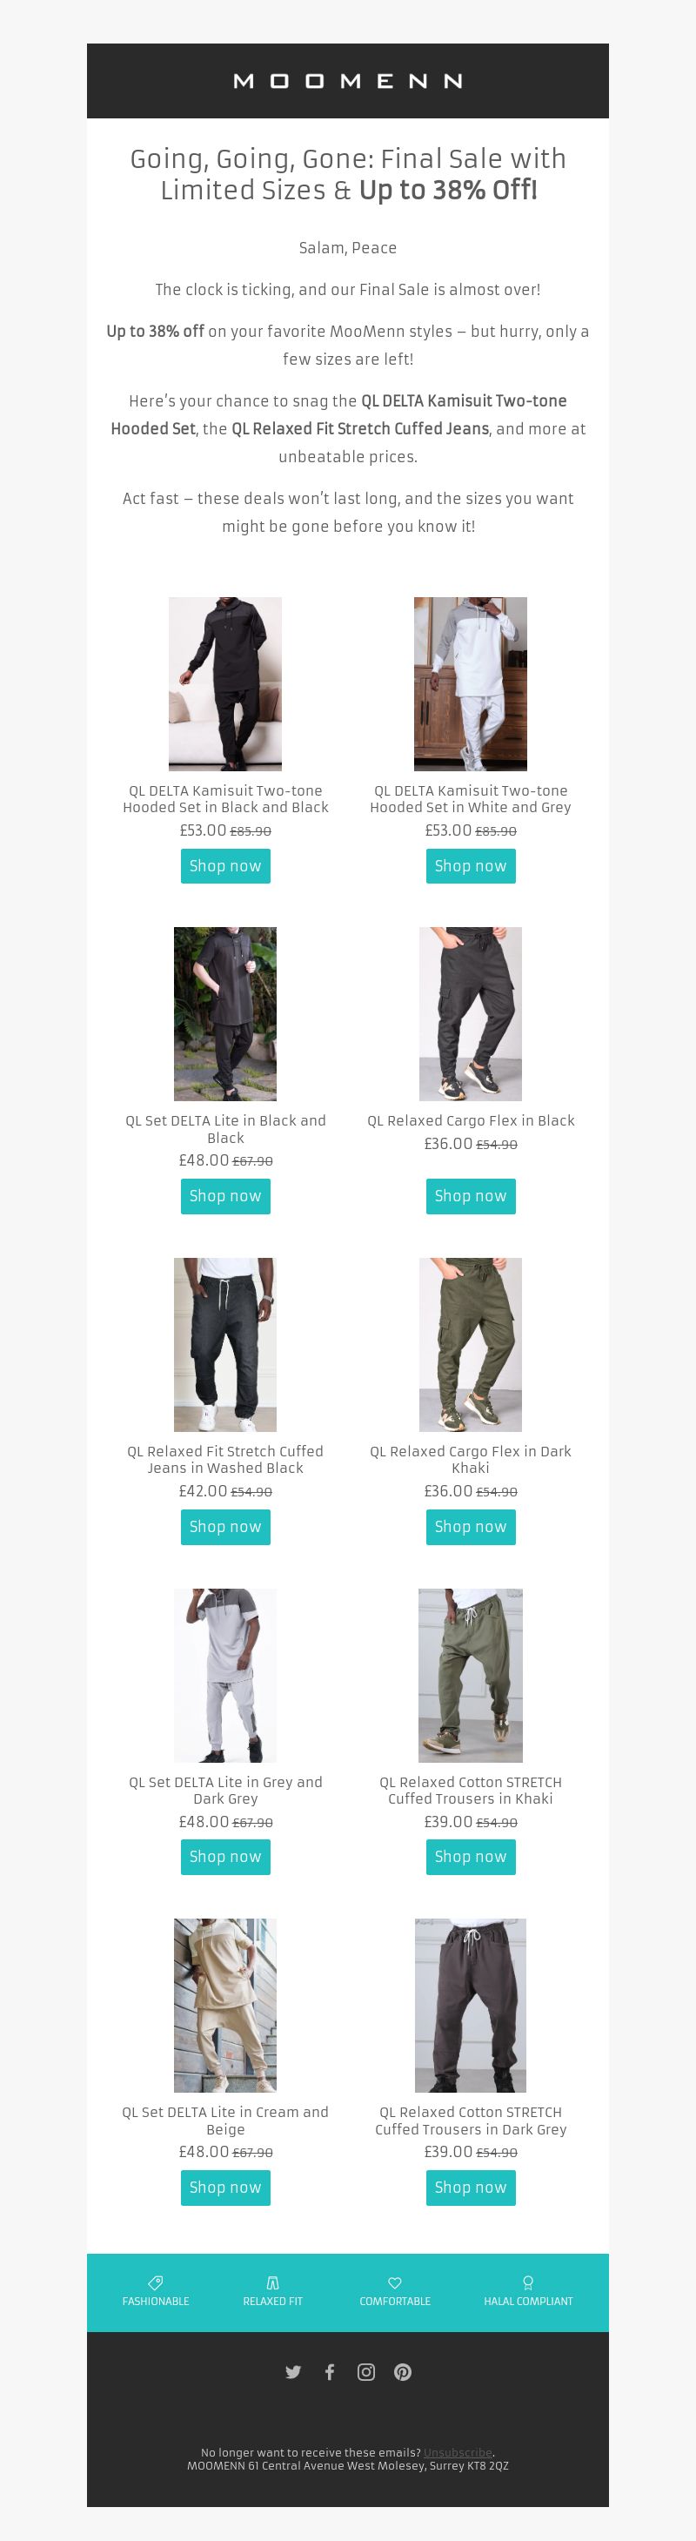Unsubscribe from these emails
The height and width of the screenshot is (2541, 696).
[x=458, y=2452]
